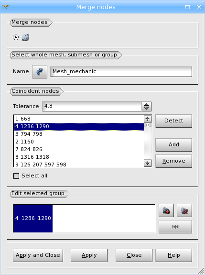This screenshot has height=275, width=205.
Task: Click the remove node from group icon
Action: tap(184, 210)
